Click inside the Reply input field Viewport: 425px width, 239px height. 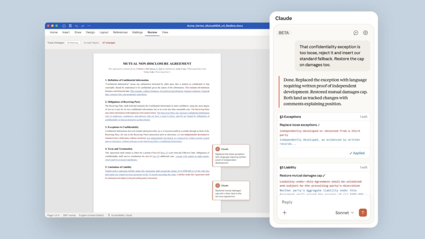click(x=305, y=202)
